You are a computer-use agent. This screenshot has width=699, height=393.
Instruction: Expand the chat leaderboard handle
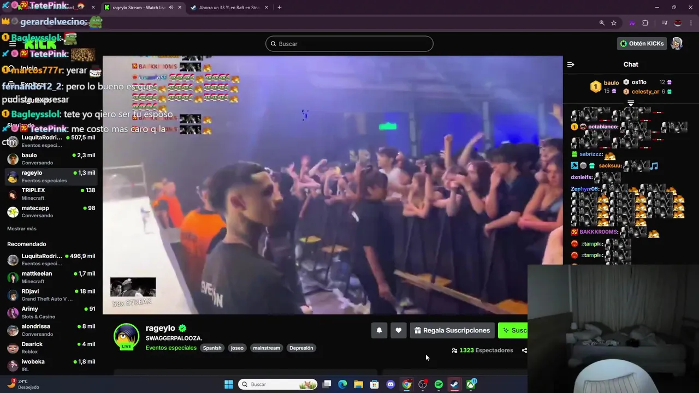point(631,102)
